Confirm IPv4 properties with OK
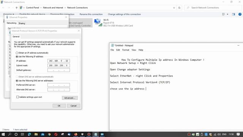 tap(59, 106)
